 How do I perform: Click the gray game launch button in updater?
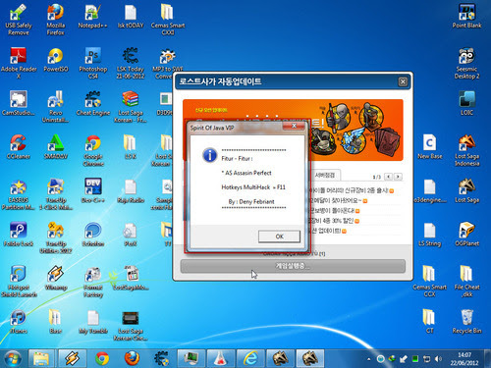point(293,266)
